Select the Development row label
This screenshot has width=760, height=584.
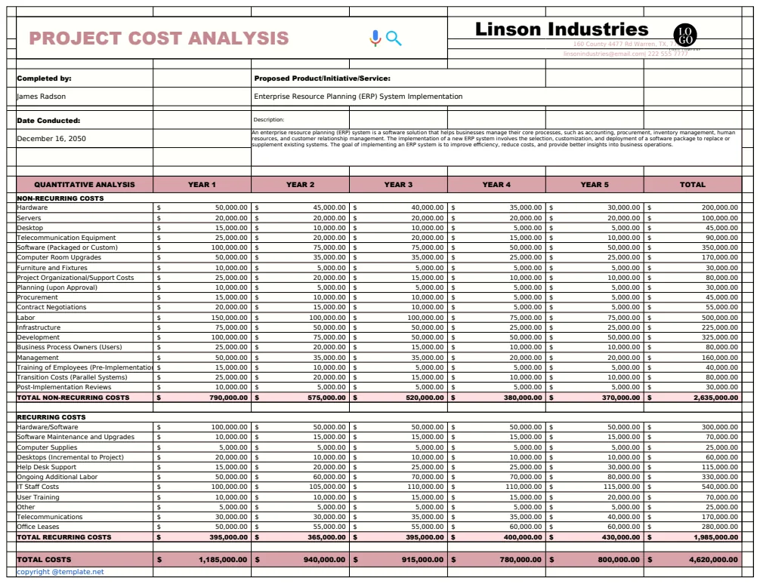tap(39, 337)
